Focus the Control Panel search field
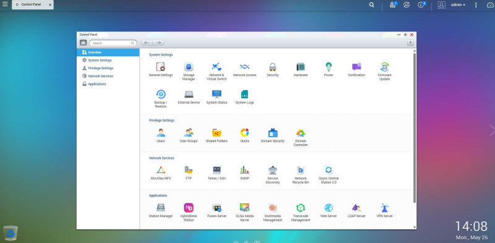The width and height of the screenshot is (495, 243). coord(113,43)
